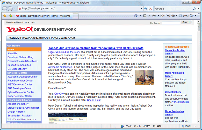Expand the Print dropdown arrow
202x130 pixels.
pyautogui.click(x=158, y=16)
